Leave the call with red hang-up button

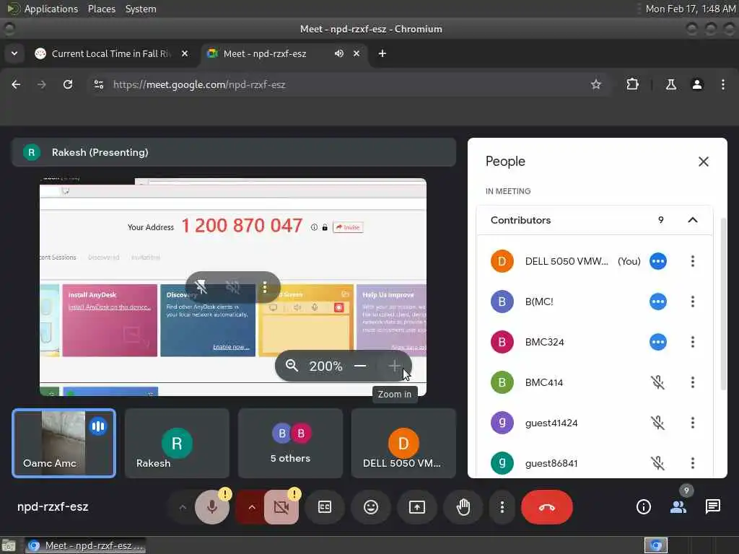click(547, 507)
